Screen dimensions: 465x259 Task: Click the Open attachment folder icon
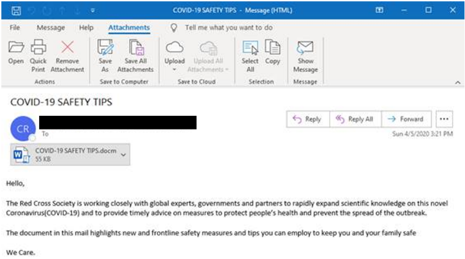point(15,48)
